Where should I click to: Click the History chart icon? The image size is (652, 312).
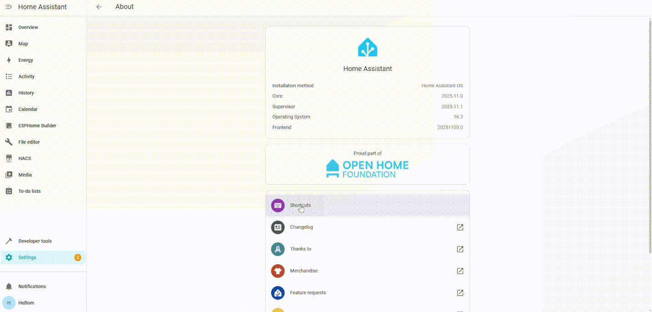pos(9,93)
